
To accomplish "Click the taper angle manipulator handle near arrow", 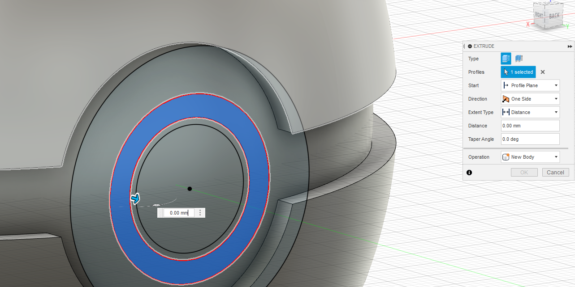I will coord(156,205).
